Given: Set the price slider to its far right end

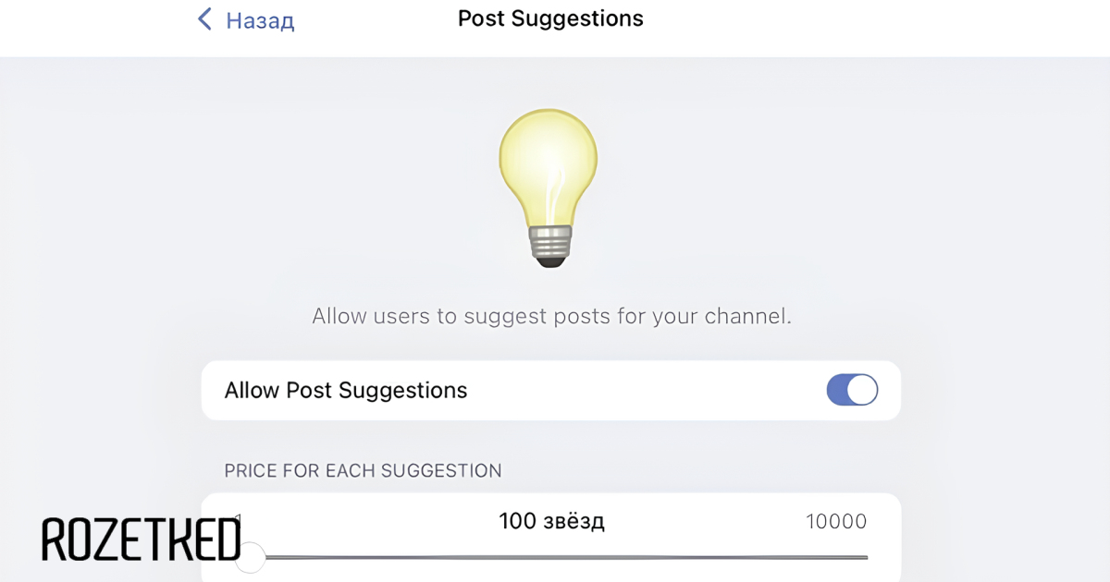Looking at the screenshot, I should [x=866, y=557].
